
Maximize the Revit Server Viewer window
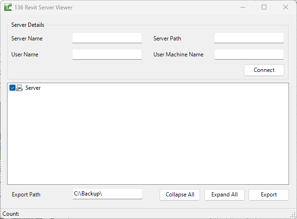coord(264,7)
